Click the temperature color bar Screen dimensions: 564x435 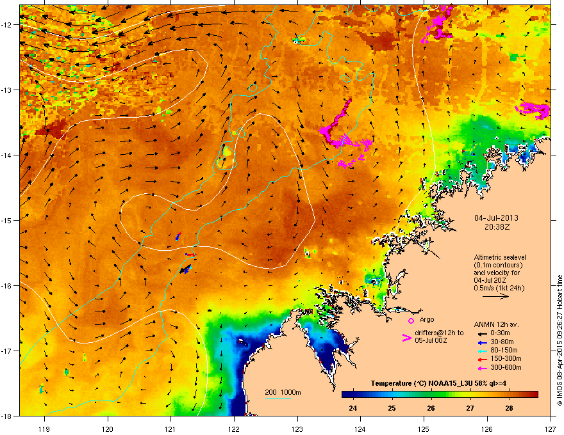[x=440, y=394]
